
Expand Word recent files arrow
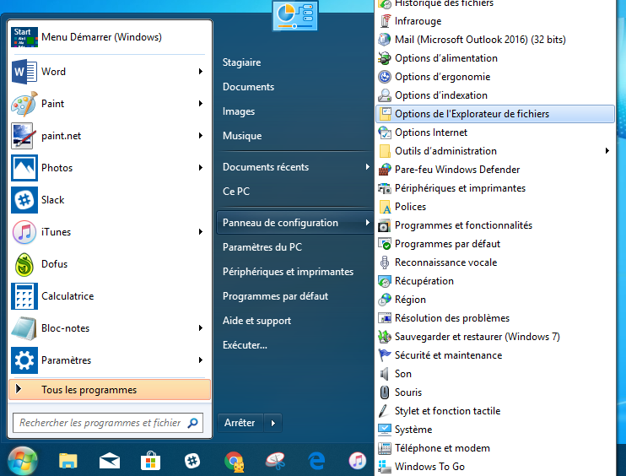[x=201, y=72]
